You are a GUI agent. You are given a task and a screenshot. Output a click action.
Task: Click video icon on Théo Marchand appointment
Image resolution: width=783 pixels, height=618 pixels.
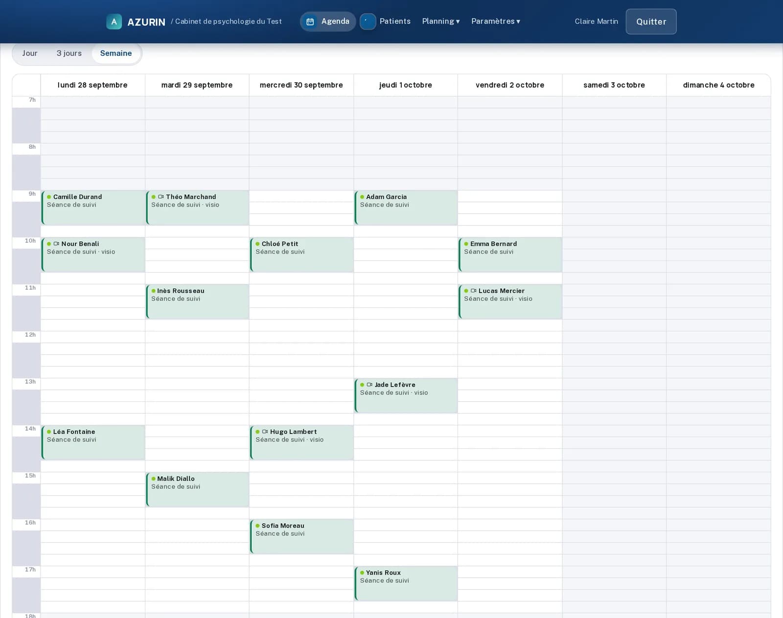point(161,197)
